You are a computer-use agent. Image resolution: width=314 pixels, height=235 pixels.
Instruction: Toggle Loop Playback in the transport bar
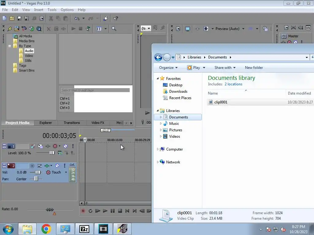(x=90, y=211)
